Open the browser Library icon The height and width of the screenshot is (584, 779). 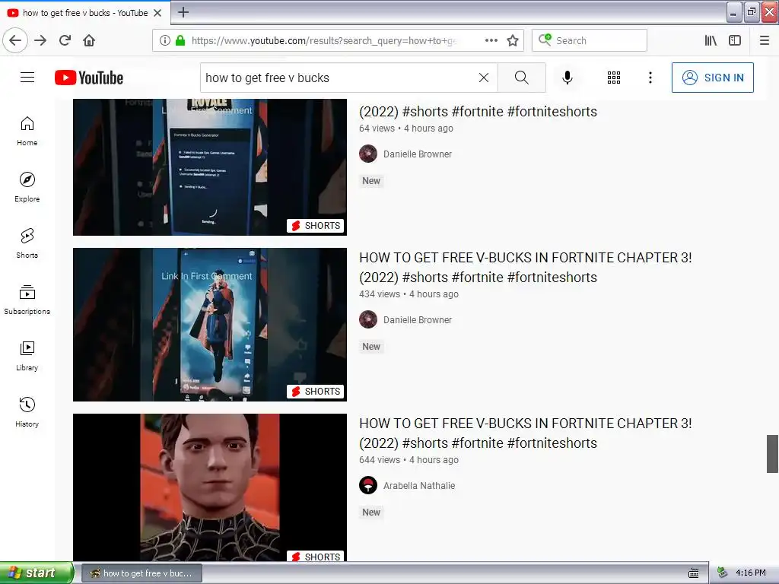click(x=711, y=40)
